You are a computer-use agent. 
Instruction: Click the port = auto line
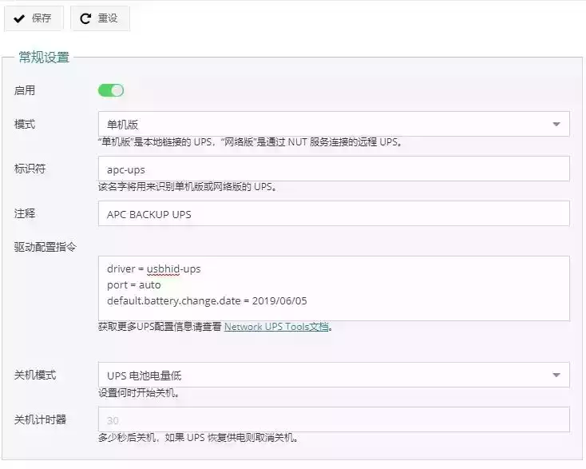click(134, 284)
